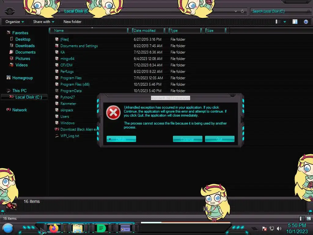Screen dimensions: 313x235
Task: Select the skinpack folder
Action: tap(67, 110)
